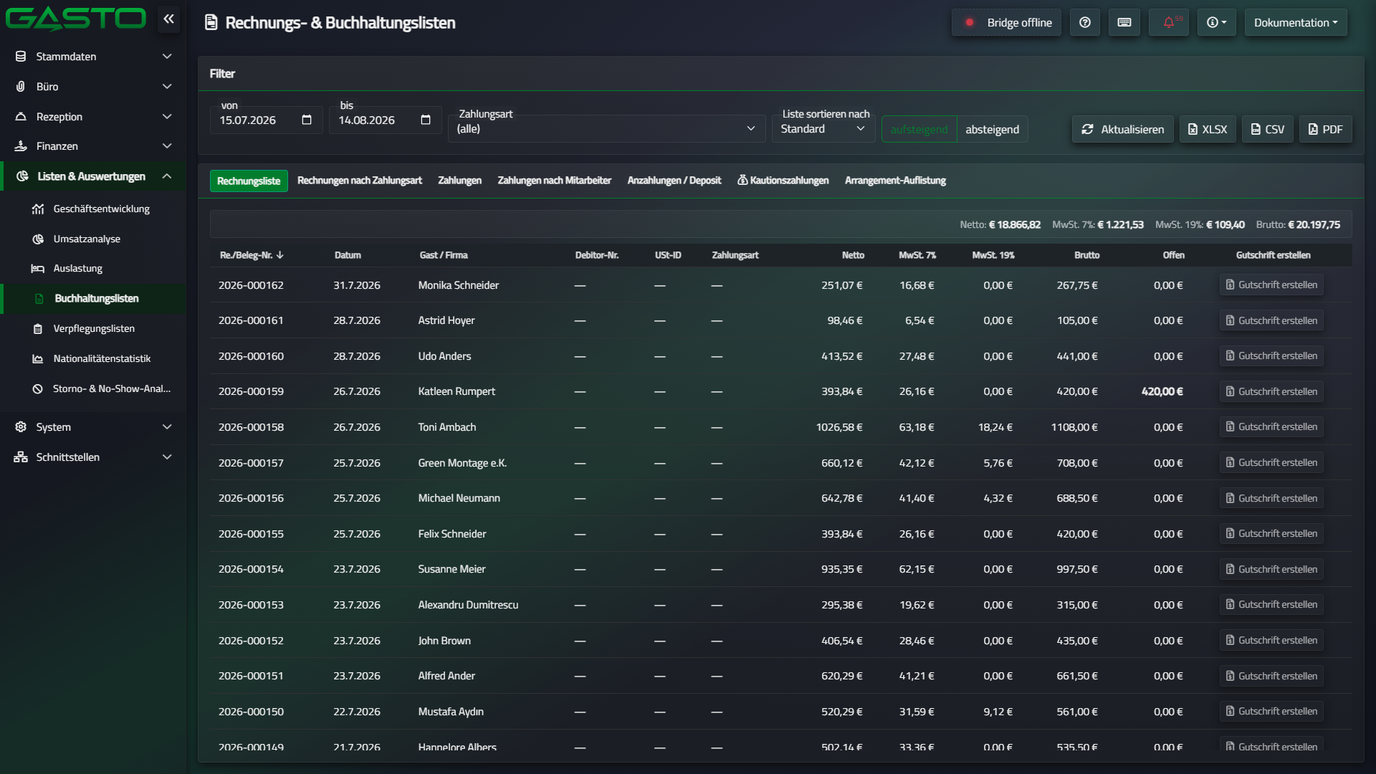Screen dimensions: 1376x774
Task: Collapse the sidebar with the double-chevron icon
Action: pos(168,19)
